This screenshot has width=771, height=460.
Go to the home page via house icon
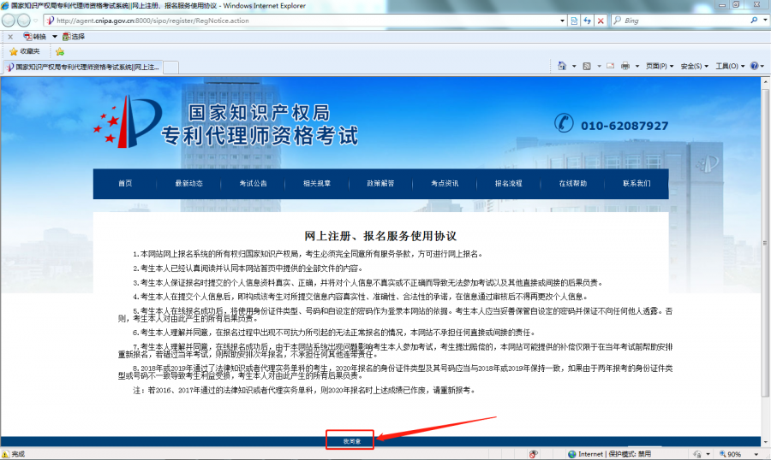[x=561, y=66]
